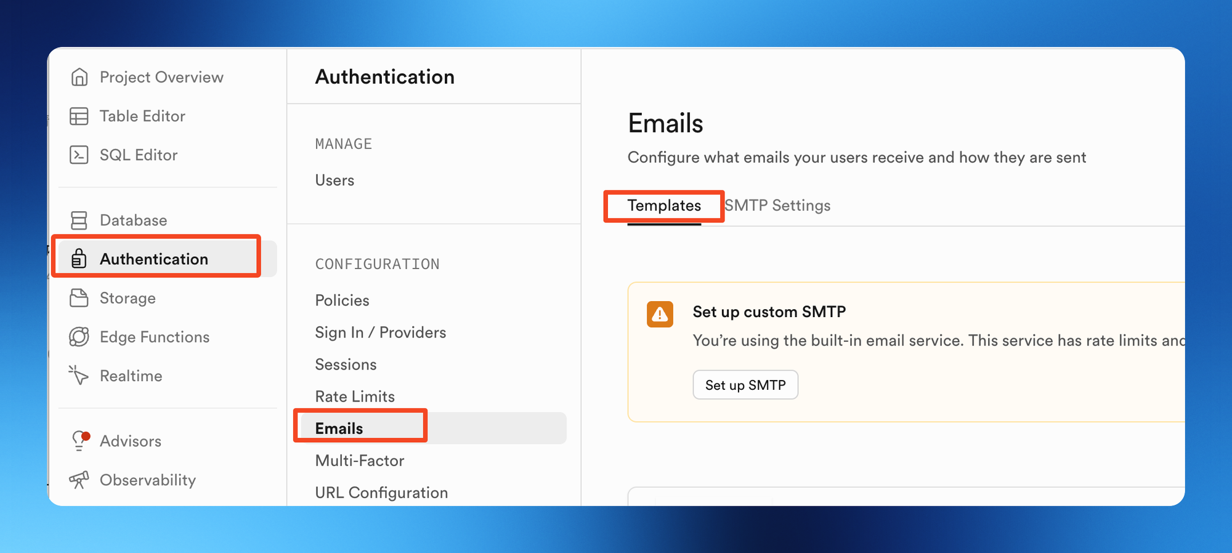Click the Edge Functions globe icon
Viewport: 1232px width, 553px height.
(x=79, y=337)
